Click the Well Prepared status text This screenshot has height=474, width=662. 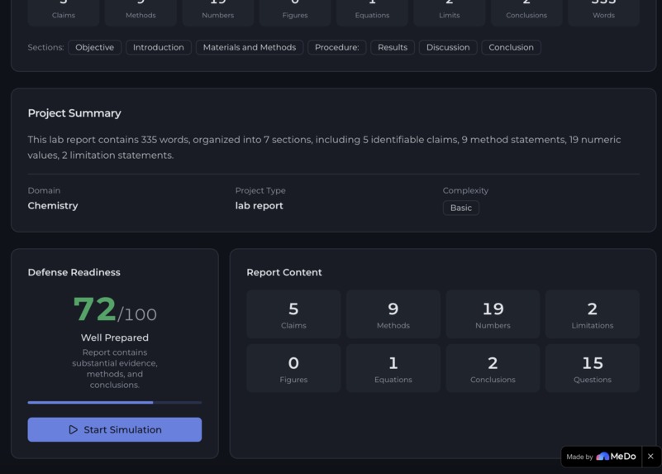pos(114,338)
